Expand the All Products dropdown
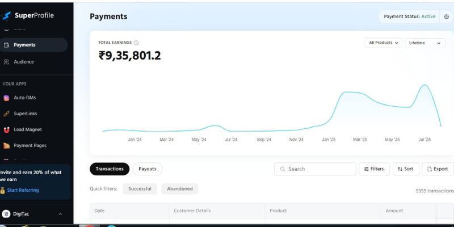This screenshot has height=227, width=454. coord(385,43)
